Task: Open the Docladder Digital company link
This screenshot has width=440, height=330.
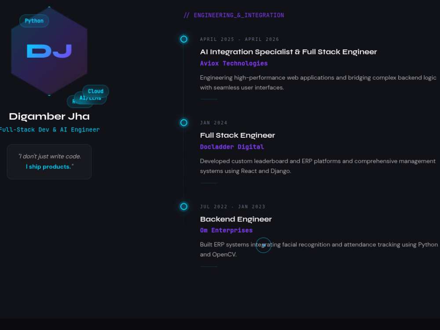Action: pos(232,147)
